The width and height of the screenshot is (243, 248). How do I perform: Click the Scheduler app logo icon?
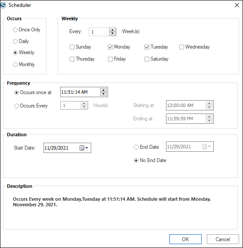[x=3, y=5]
